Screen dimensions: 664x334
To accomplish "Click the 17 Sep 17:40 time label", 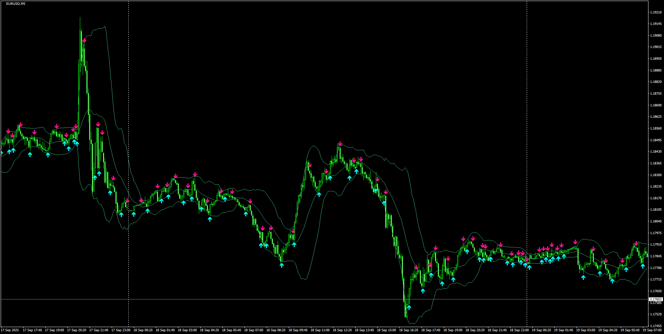I will 32,330.
